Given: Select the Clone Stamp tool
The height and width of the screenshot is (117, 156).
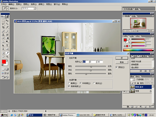Looking at the screenshot, I should (3, 35).
